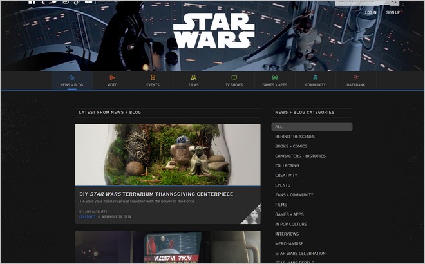Image resolution: width=425 pixels, height=264 pixels.
Task: Choose the Behind the Scenes category
Action: (295, 137)
